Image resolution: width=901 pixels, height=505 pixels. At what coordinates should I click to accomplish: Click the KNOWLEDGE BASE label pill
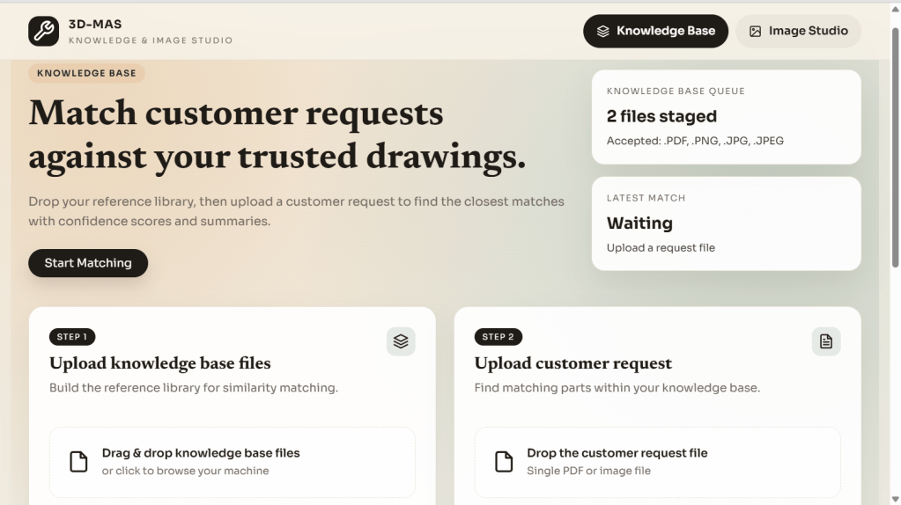coord(86,73)
